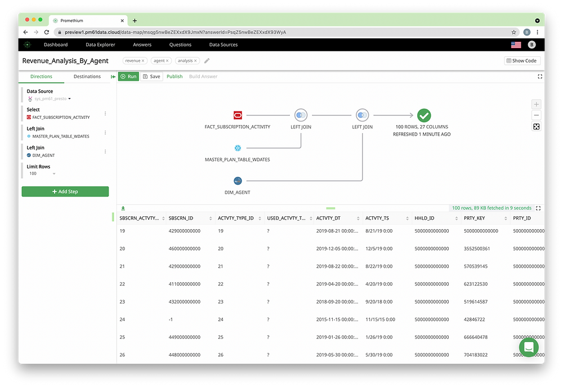Click the fit-to-screen icon below the zoom controls
563x388 pixels.
pyautogui.click(x=536, y=127)
